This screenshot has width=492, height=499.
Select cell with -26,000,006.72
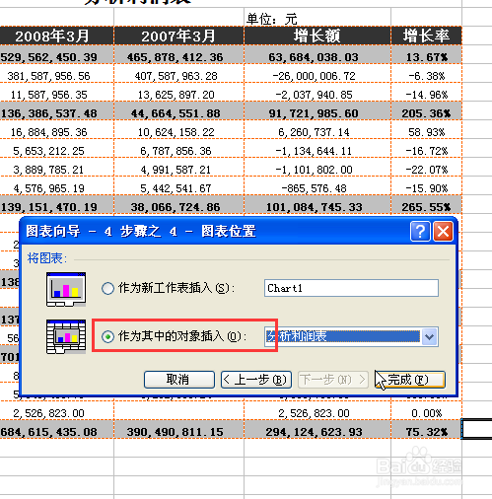click(x=317, y=73)
